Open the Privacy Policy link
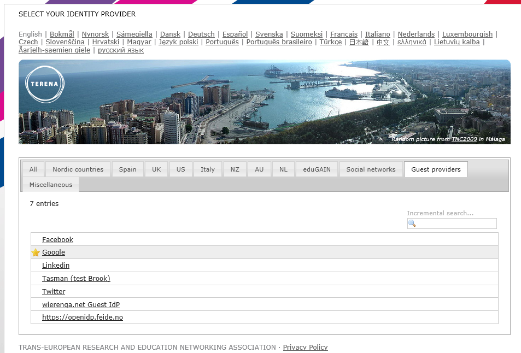521x353 pixels. pyautogui.click(x=306, y=348)
